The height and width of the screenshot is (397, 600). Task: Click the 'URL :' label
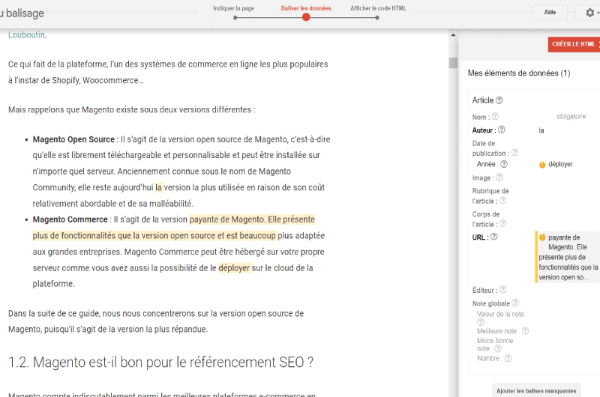coord(480,237)
